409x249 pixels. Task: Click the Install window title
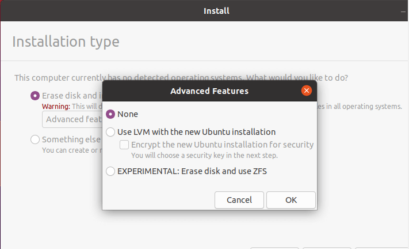click(x=216, y=11)
